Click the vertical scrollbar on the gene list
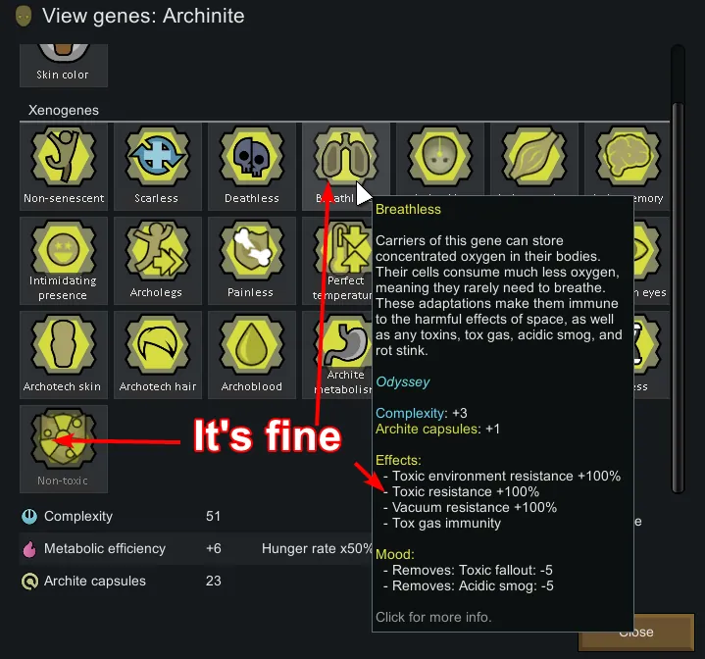Screen dimensions: 705x659 pyautogui.click(x=678, y=297)
